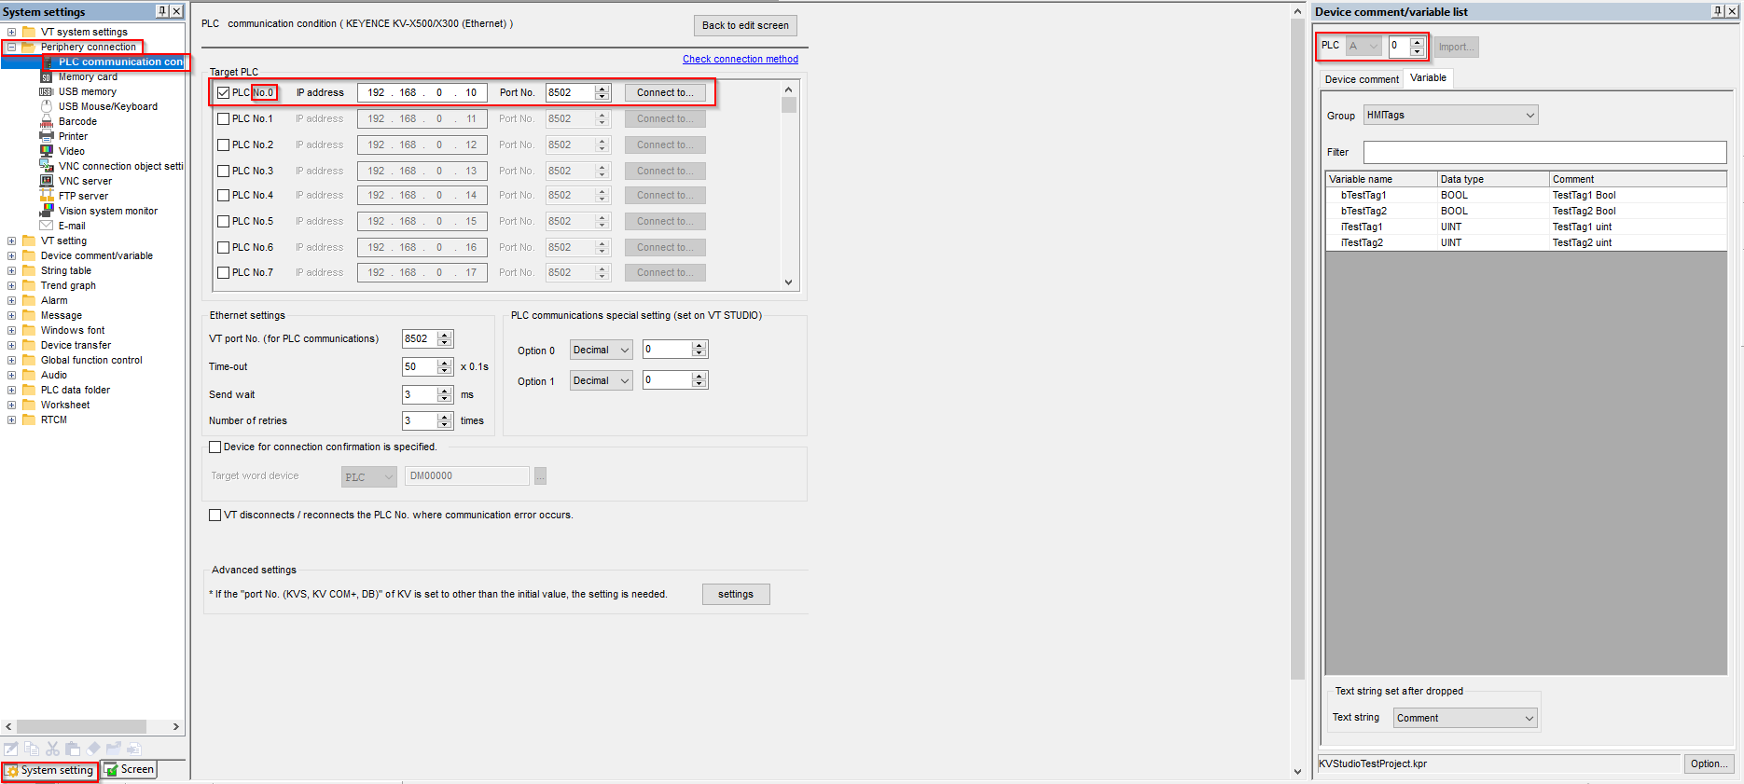Click the Target PLC list vertical scrollbar thumb
Viewport: 1744px width, 784px height.
[x=789, y=105]
